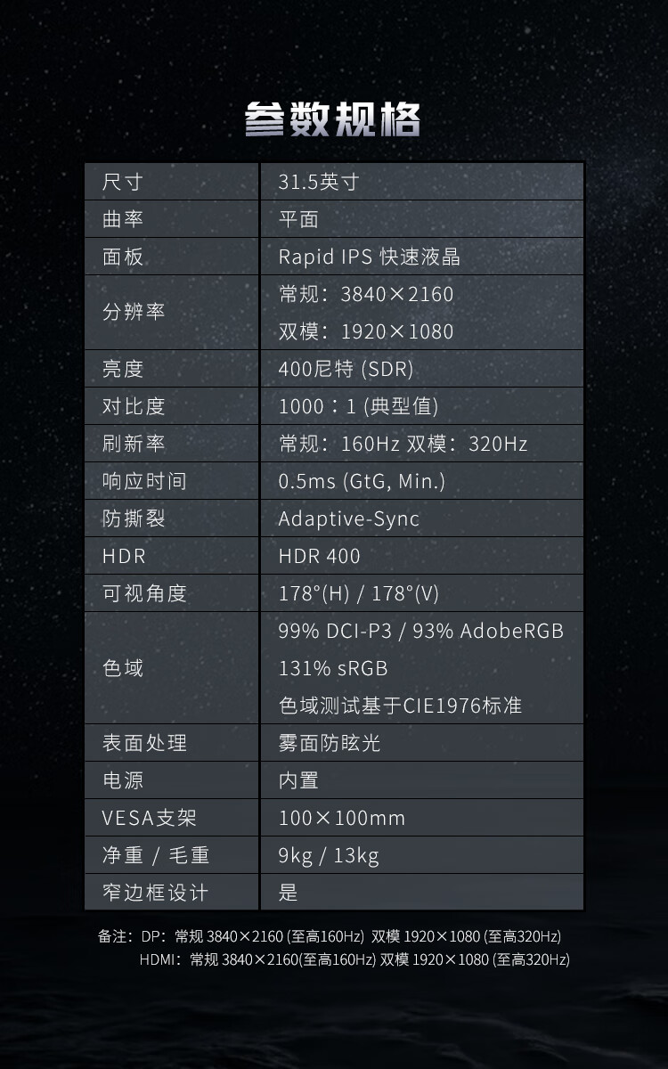668x1069 pixels.
Task: Select the Adaptive-Sync value cell
Action: [349, 518]
